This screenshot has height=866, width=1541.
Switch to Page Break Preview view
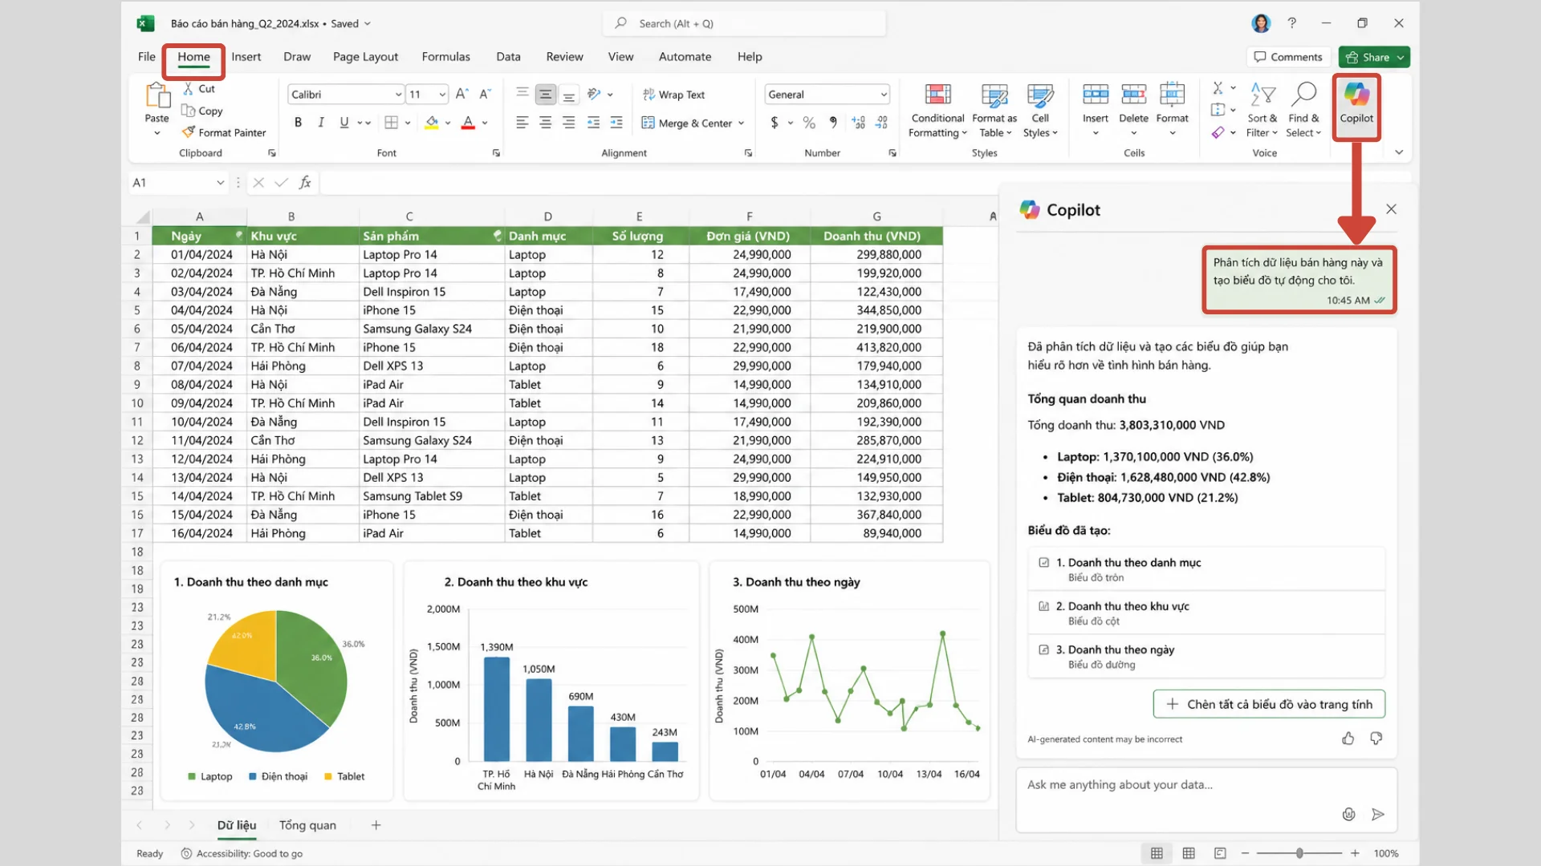pos(1220,853)
